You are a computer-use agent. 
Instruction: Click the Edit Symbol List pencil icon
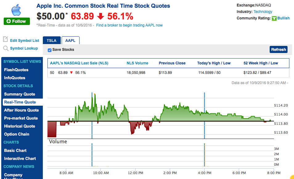6,39
